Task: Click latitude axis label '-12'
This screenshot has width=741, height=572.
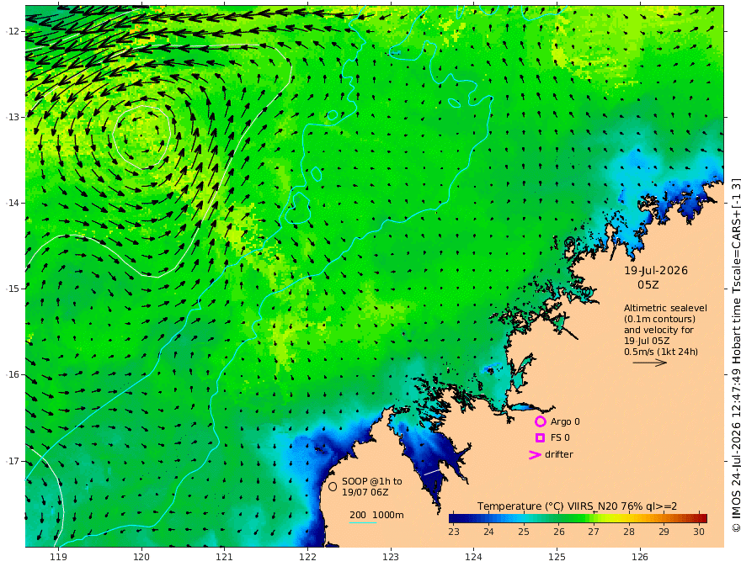Action: (13, 31)
